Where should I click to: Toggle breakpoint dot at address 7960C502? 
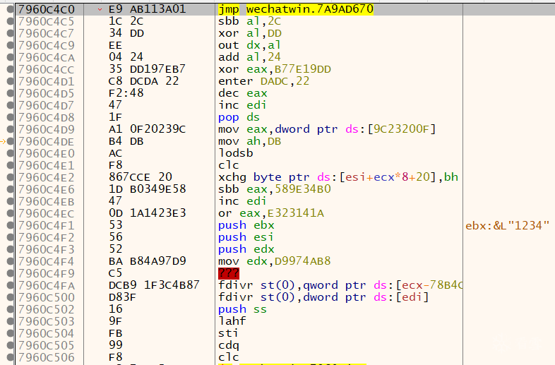tap(11, 310)
